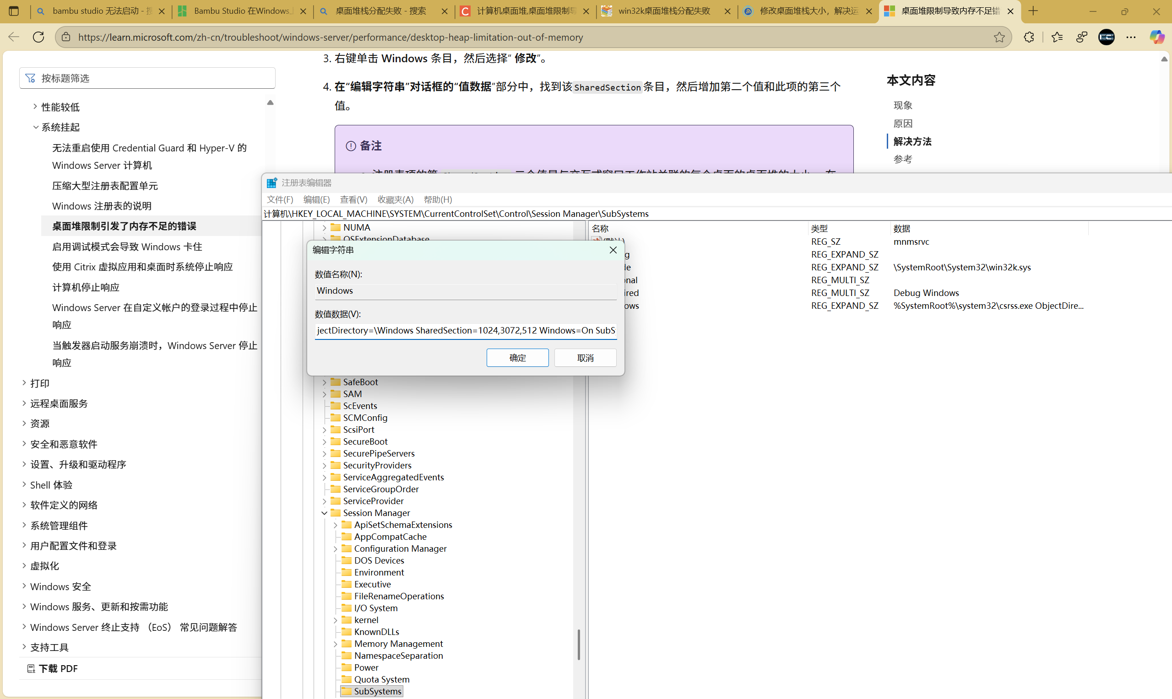Confirm the edit with 确定 button
1172x699 pixels.
pyautogui.click(x=517, y=358)
